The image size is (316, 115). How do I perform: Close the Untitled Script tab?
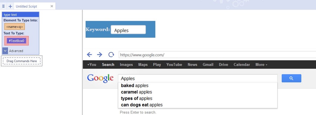point(52,6)
